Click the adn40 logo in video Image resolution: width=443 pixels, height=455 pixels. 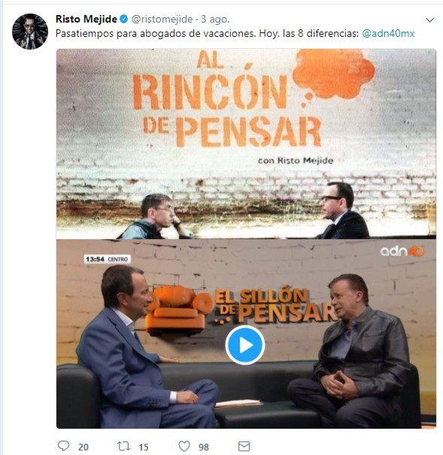(x=402, y=251)
